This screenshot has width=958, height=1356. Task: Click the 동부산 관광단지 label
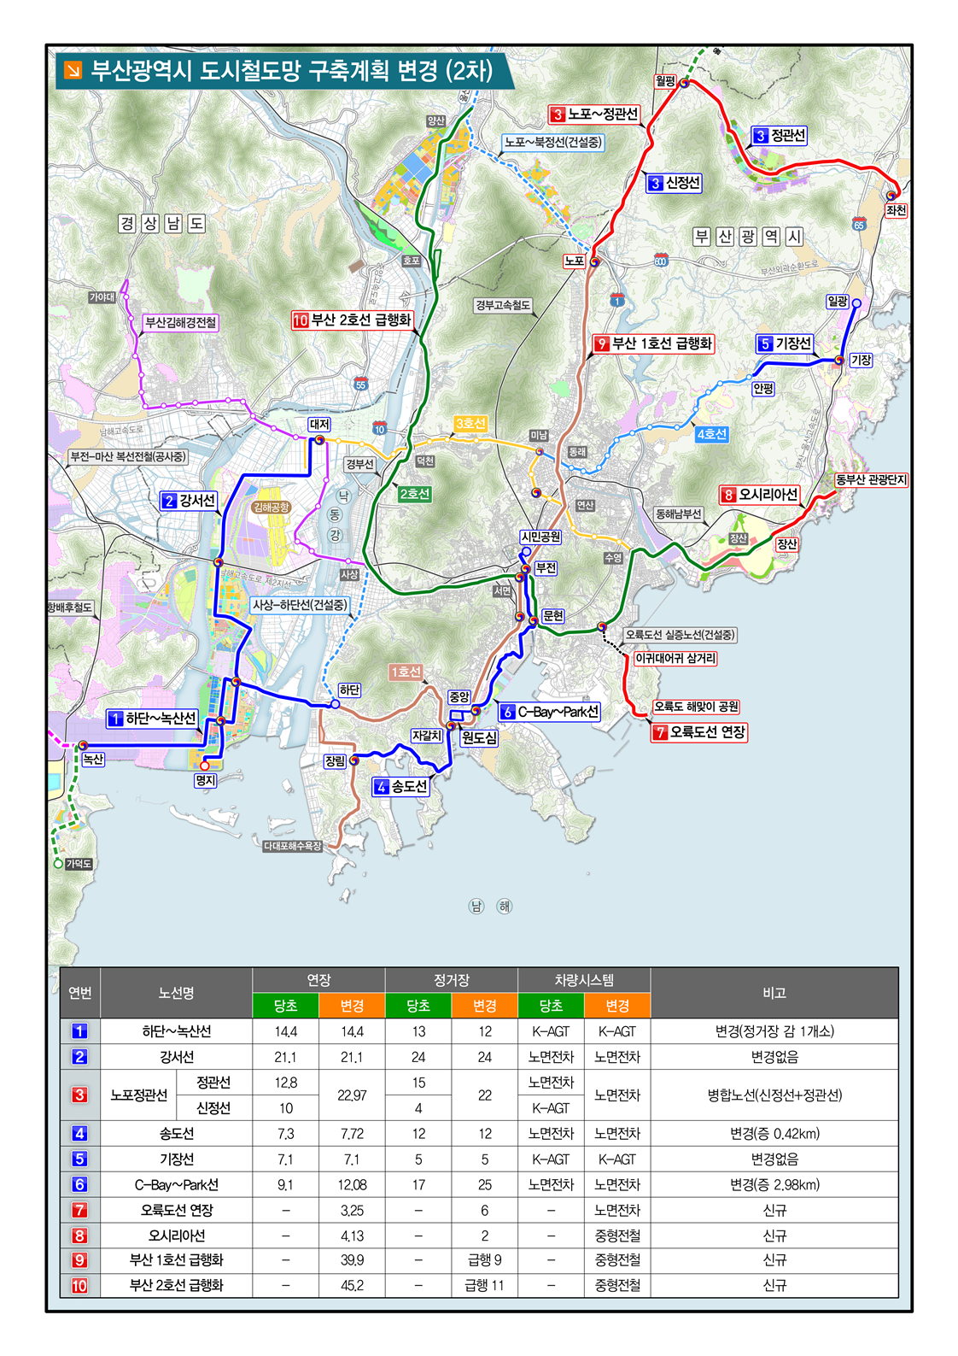click(871, 480)
